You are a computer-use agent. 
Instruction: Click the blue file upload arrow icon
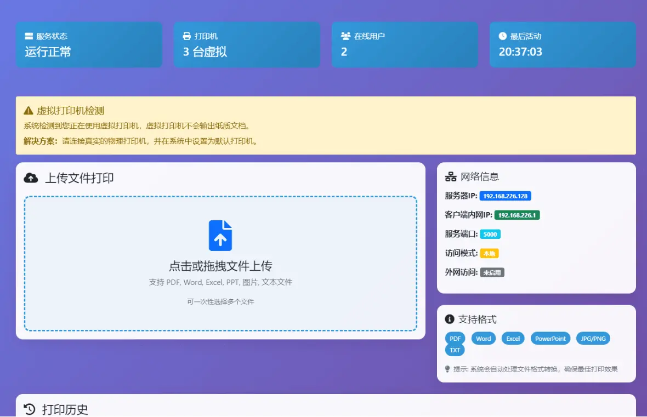(220, 235)
